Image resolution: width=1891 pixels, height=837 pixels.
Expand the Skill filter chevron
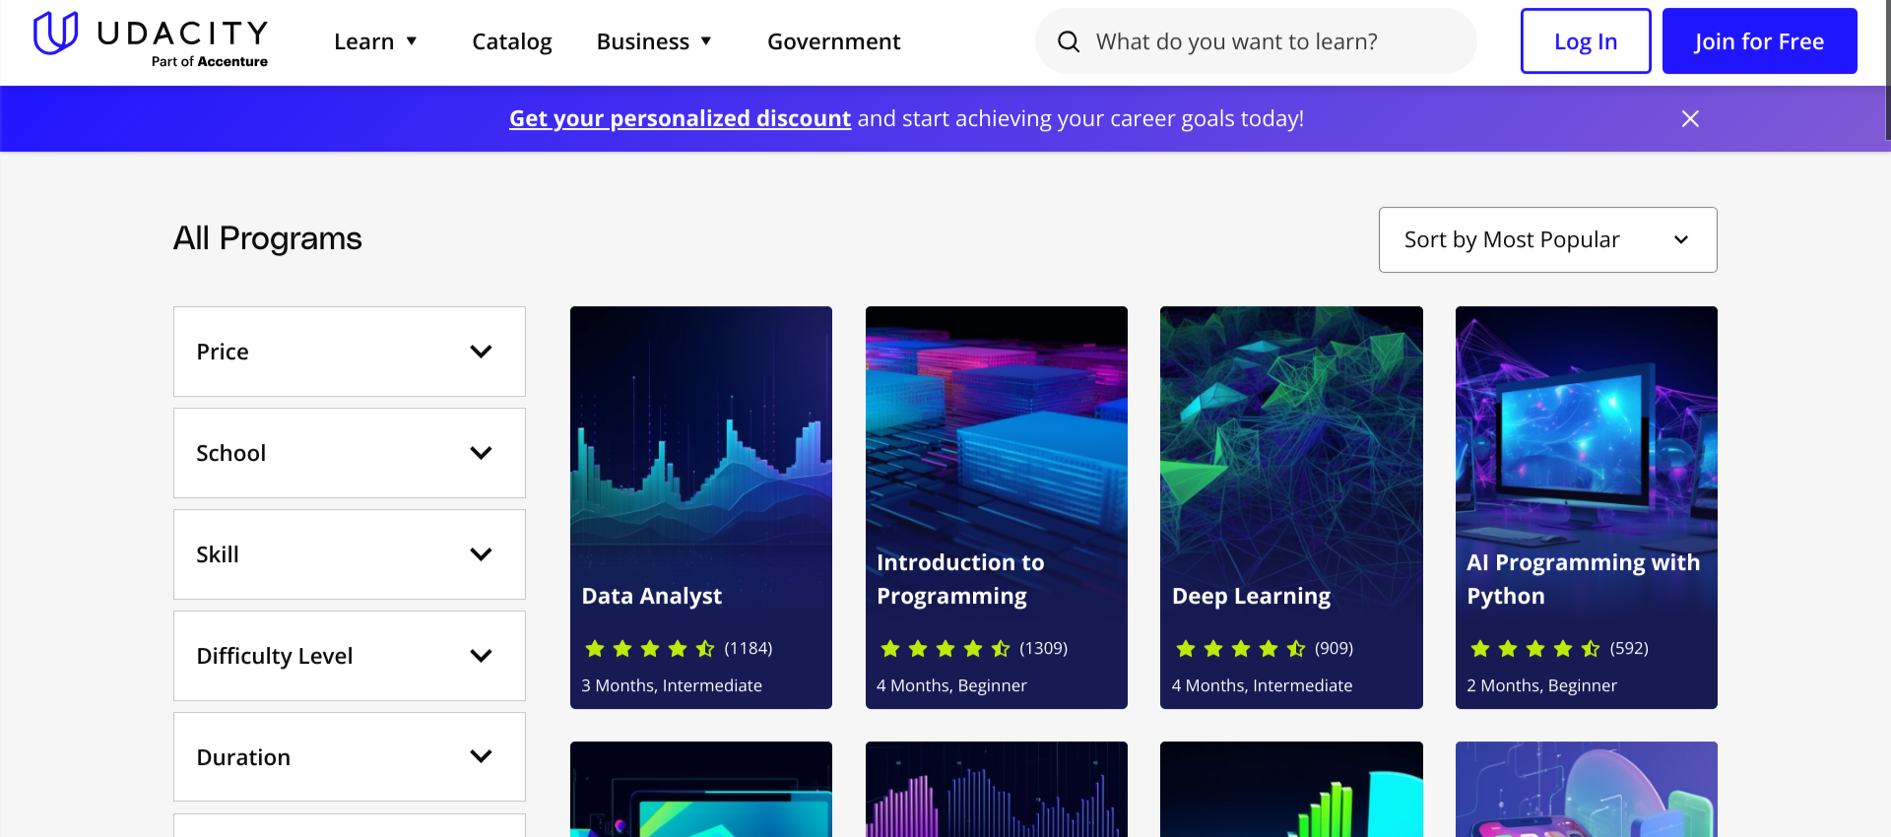coord(481,554)
